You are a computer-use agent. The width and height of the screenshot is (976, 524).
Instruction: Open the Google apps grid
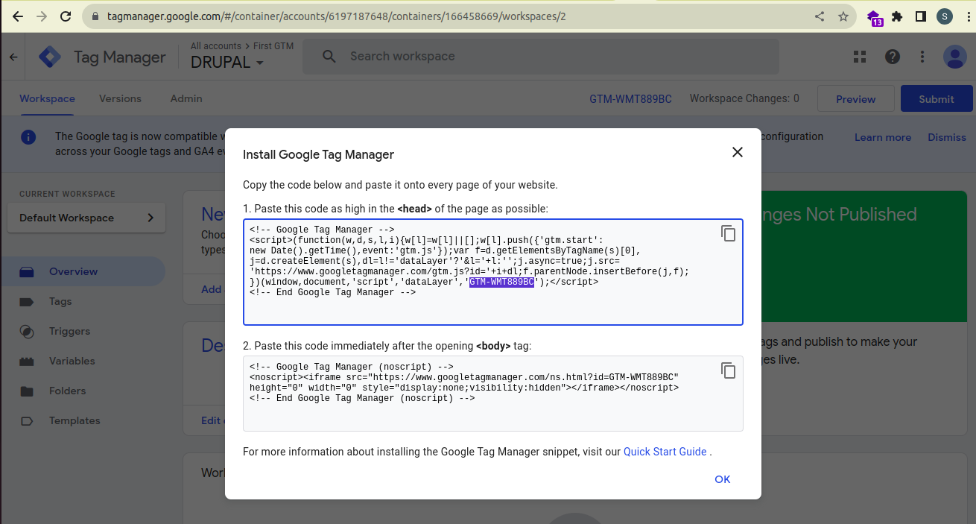[x=860, y=57]
